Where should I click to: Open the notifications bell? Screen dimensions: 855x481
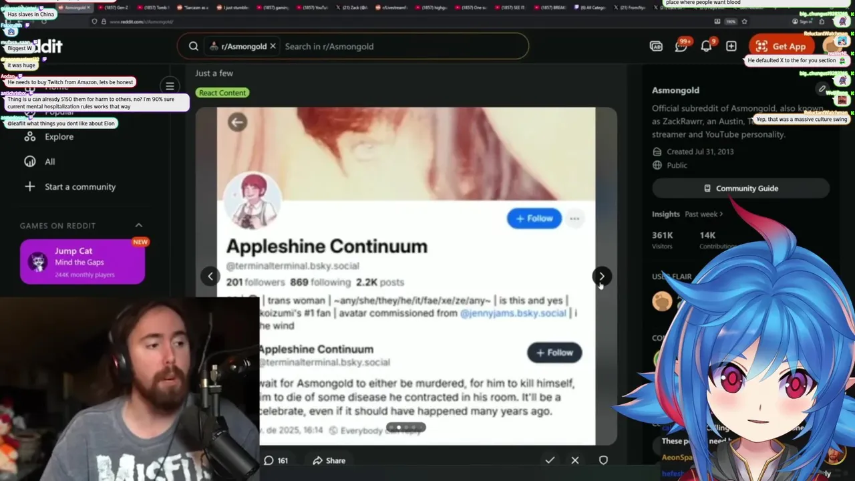706,46
